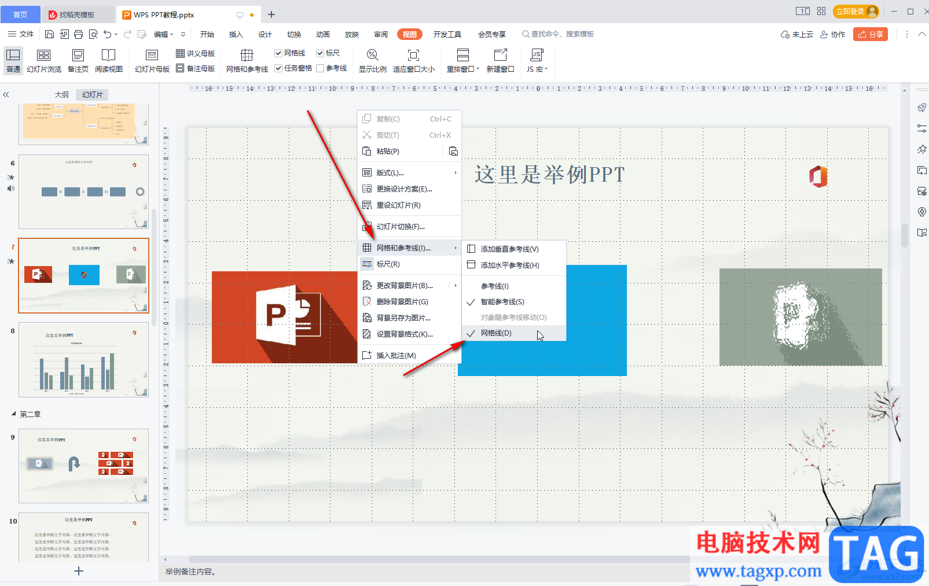Collapse the slide panel with double chevron
Screen dimensions: 929x586
click(x=6, y=94)
